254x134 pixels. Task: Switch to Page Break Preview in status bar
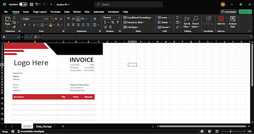[x=217, y=131]
